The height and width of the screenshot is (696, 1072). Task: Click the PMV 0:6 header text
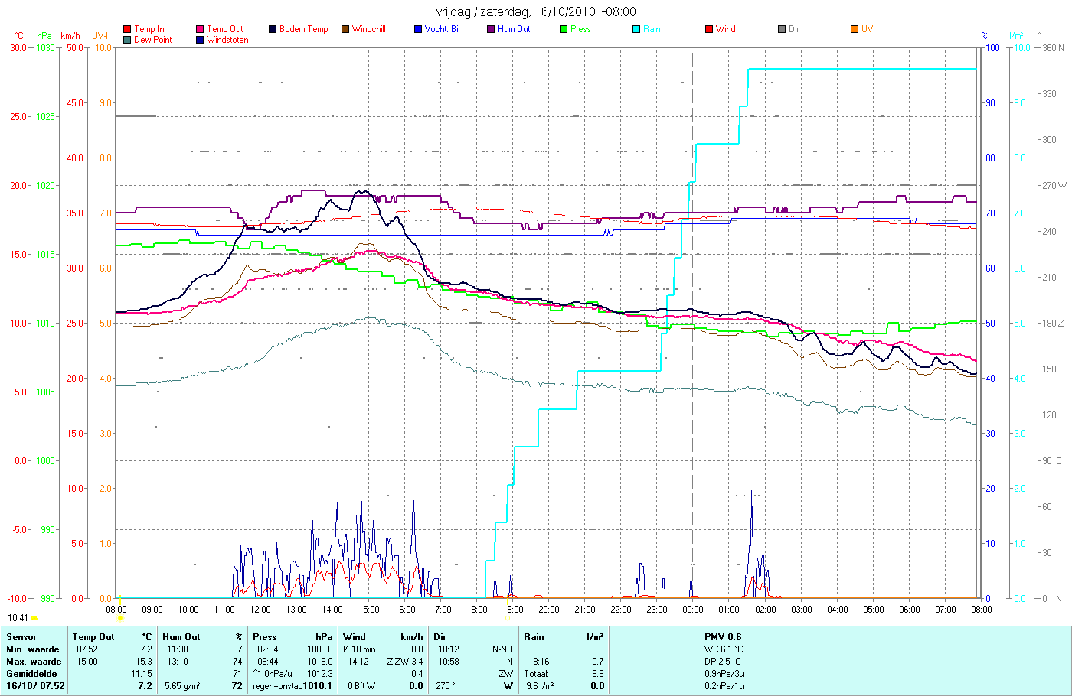[x=723, y=637]
